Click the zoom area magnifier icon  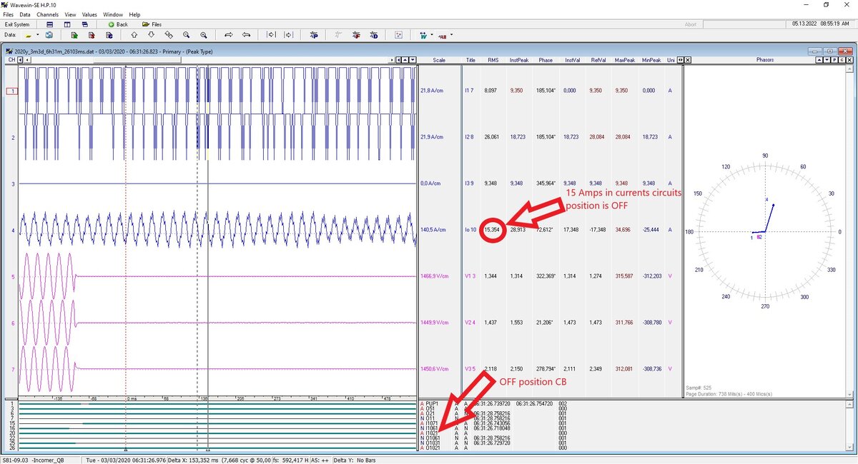[x=169, y=34]
